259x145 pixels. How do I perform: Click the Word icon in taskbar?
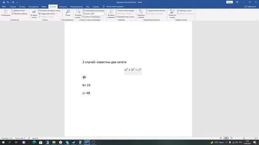[x=87, y=142]
